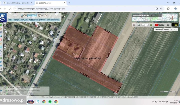Open the WYSZUKIWANIA menu

[x=53, y=20]
